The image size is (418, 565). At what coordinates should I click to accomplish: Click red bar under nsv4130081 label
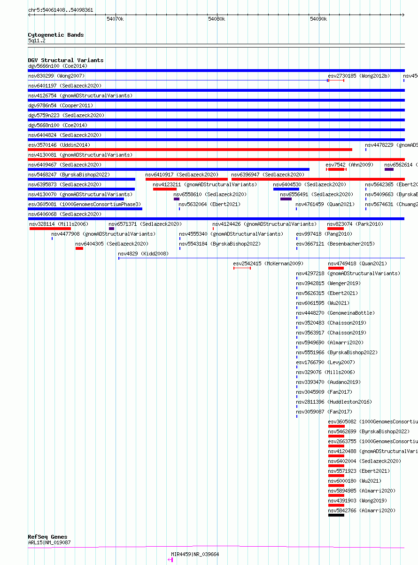217,159
